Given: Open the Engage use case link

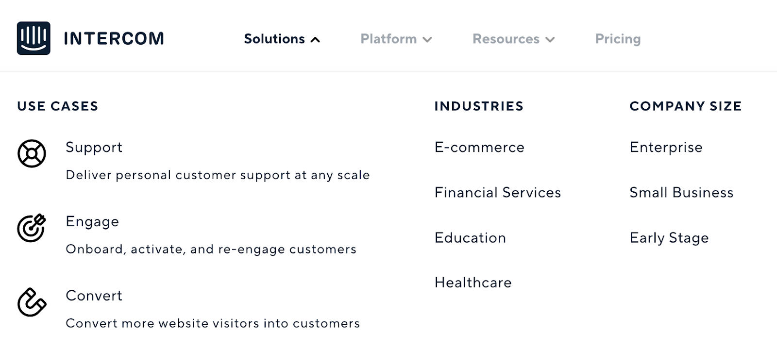Looking at the screenshot, I should (x=92, y=222).
